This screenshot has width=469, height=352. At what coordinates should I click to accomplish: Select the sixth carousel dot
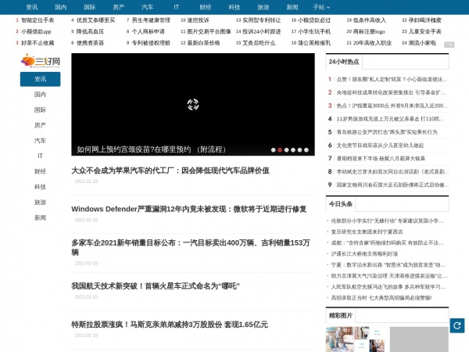(306, 150)
